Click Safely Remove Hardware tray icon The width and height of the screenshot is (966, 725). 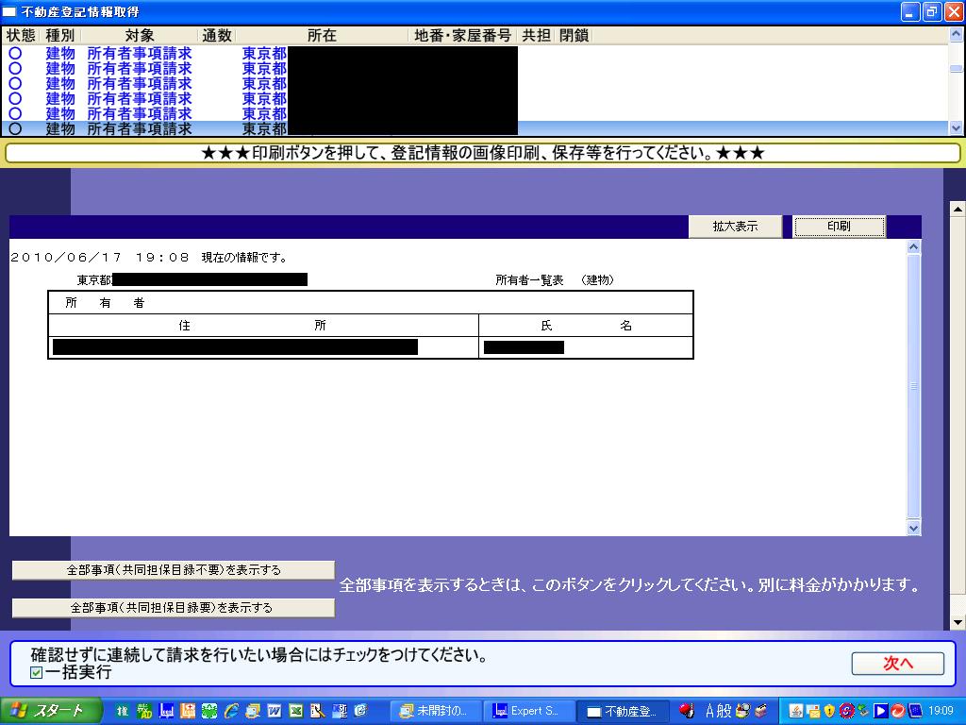pos(863,711)
